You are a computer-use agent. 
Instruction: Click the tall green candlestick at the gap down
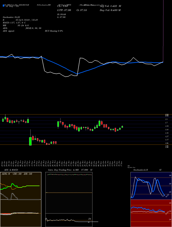pos(30,141)
